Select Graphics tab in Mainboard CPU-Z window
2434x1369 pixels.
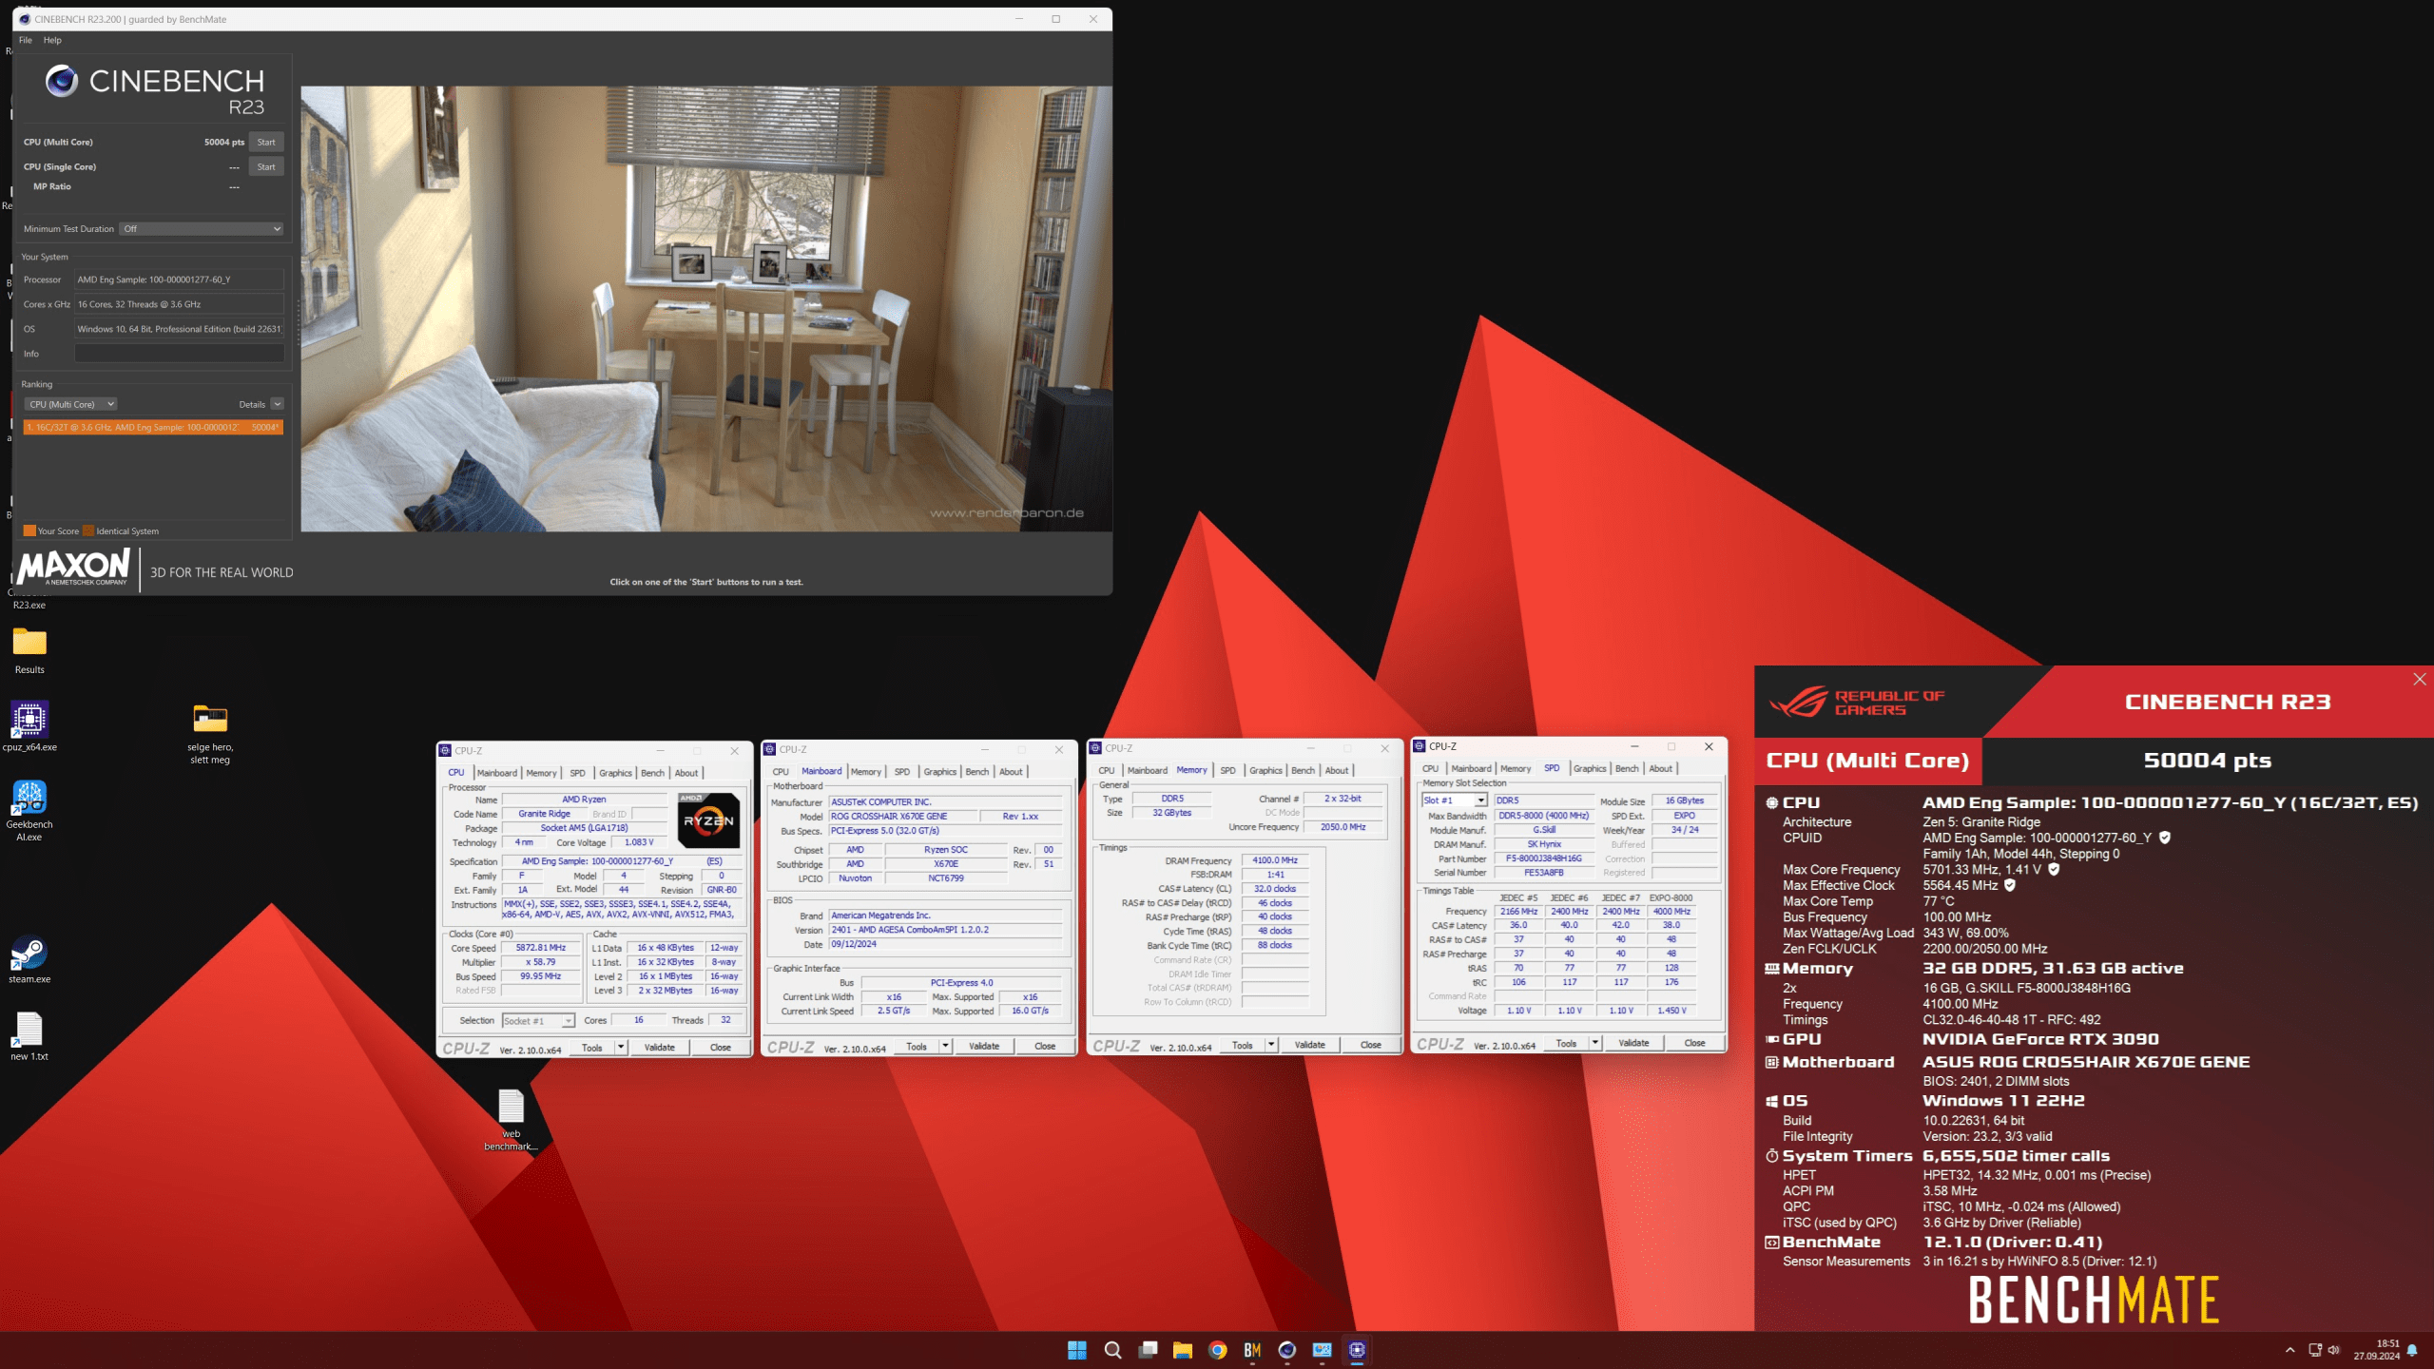tap(940, 772)
